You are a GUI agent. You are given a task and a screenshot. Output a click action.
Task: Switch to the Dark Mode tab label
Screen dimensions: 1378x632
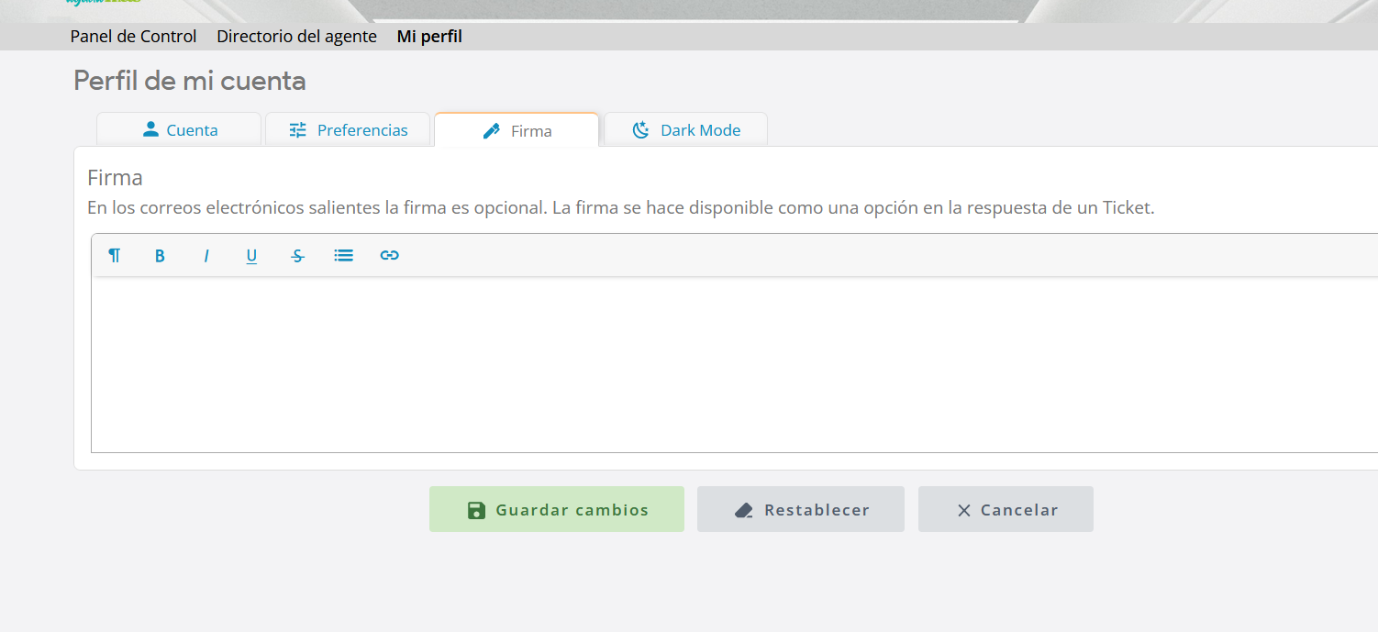click(700, 130)
